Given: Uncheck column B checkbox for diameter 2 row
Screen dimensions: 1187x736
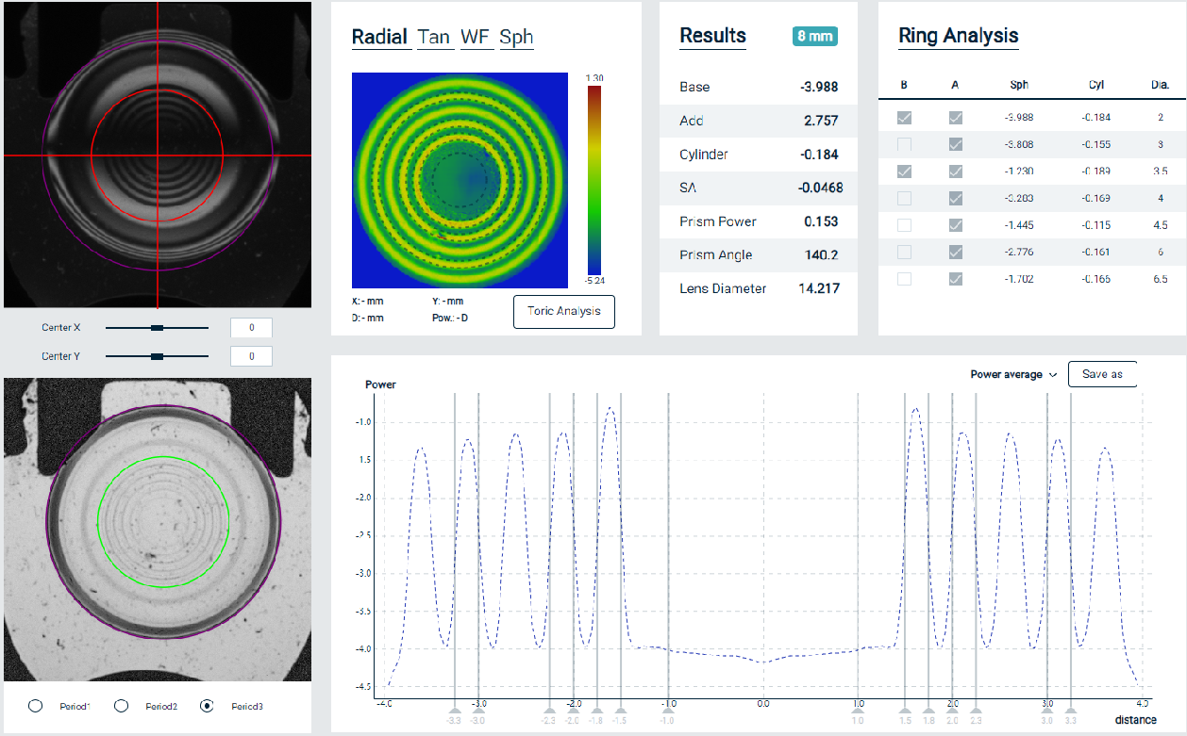Looking at the screenshot, I should coord(904,118).
